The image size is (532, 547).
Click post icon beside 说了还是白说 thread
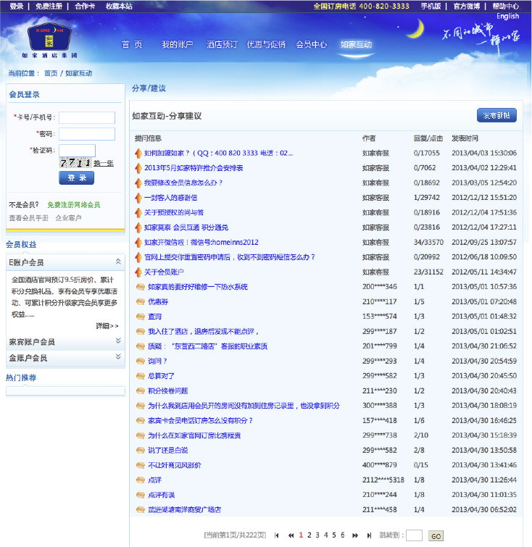pyautogui.click(x=141, y=451)
